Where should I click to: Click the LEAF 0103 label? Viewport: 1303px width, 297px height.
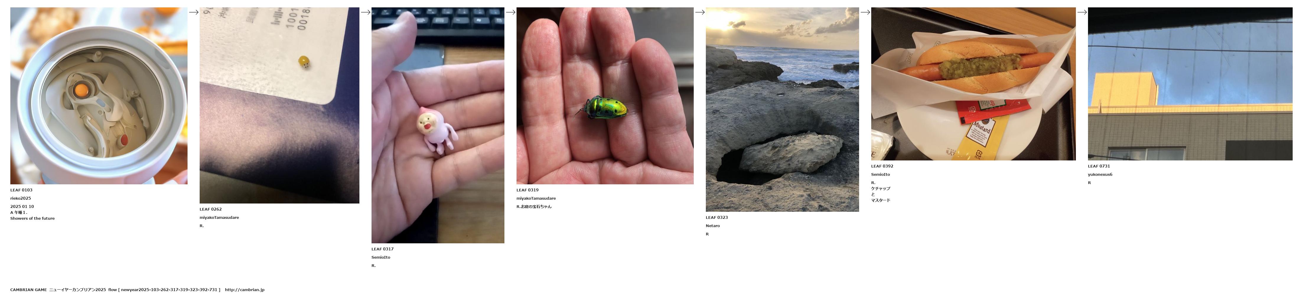pos(21,190)
